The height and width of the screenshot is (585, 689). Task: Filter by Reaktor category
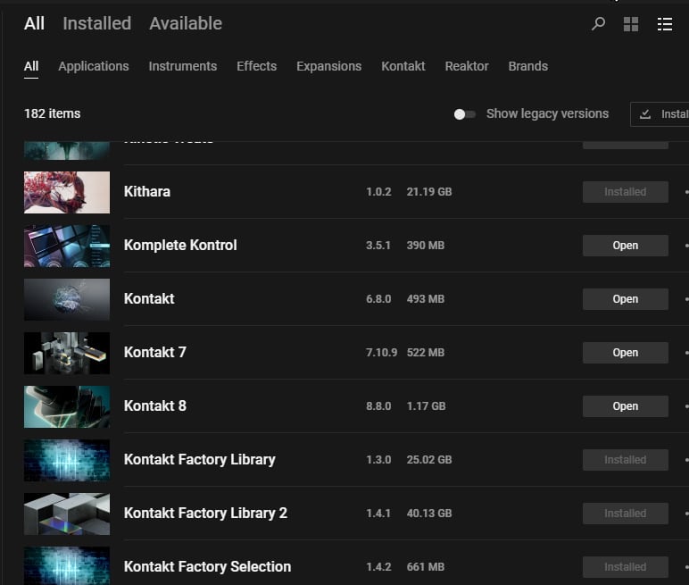[x=467, y=66]
